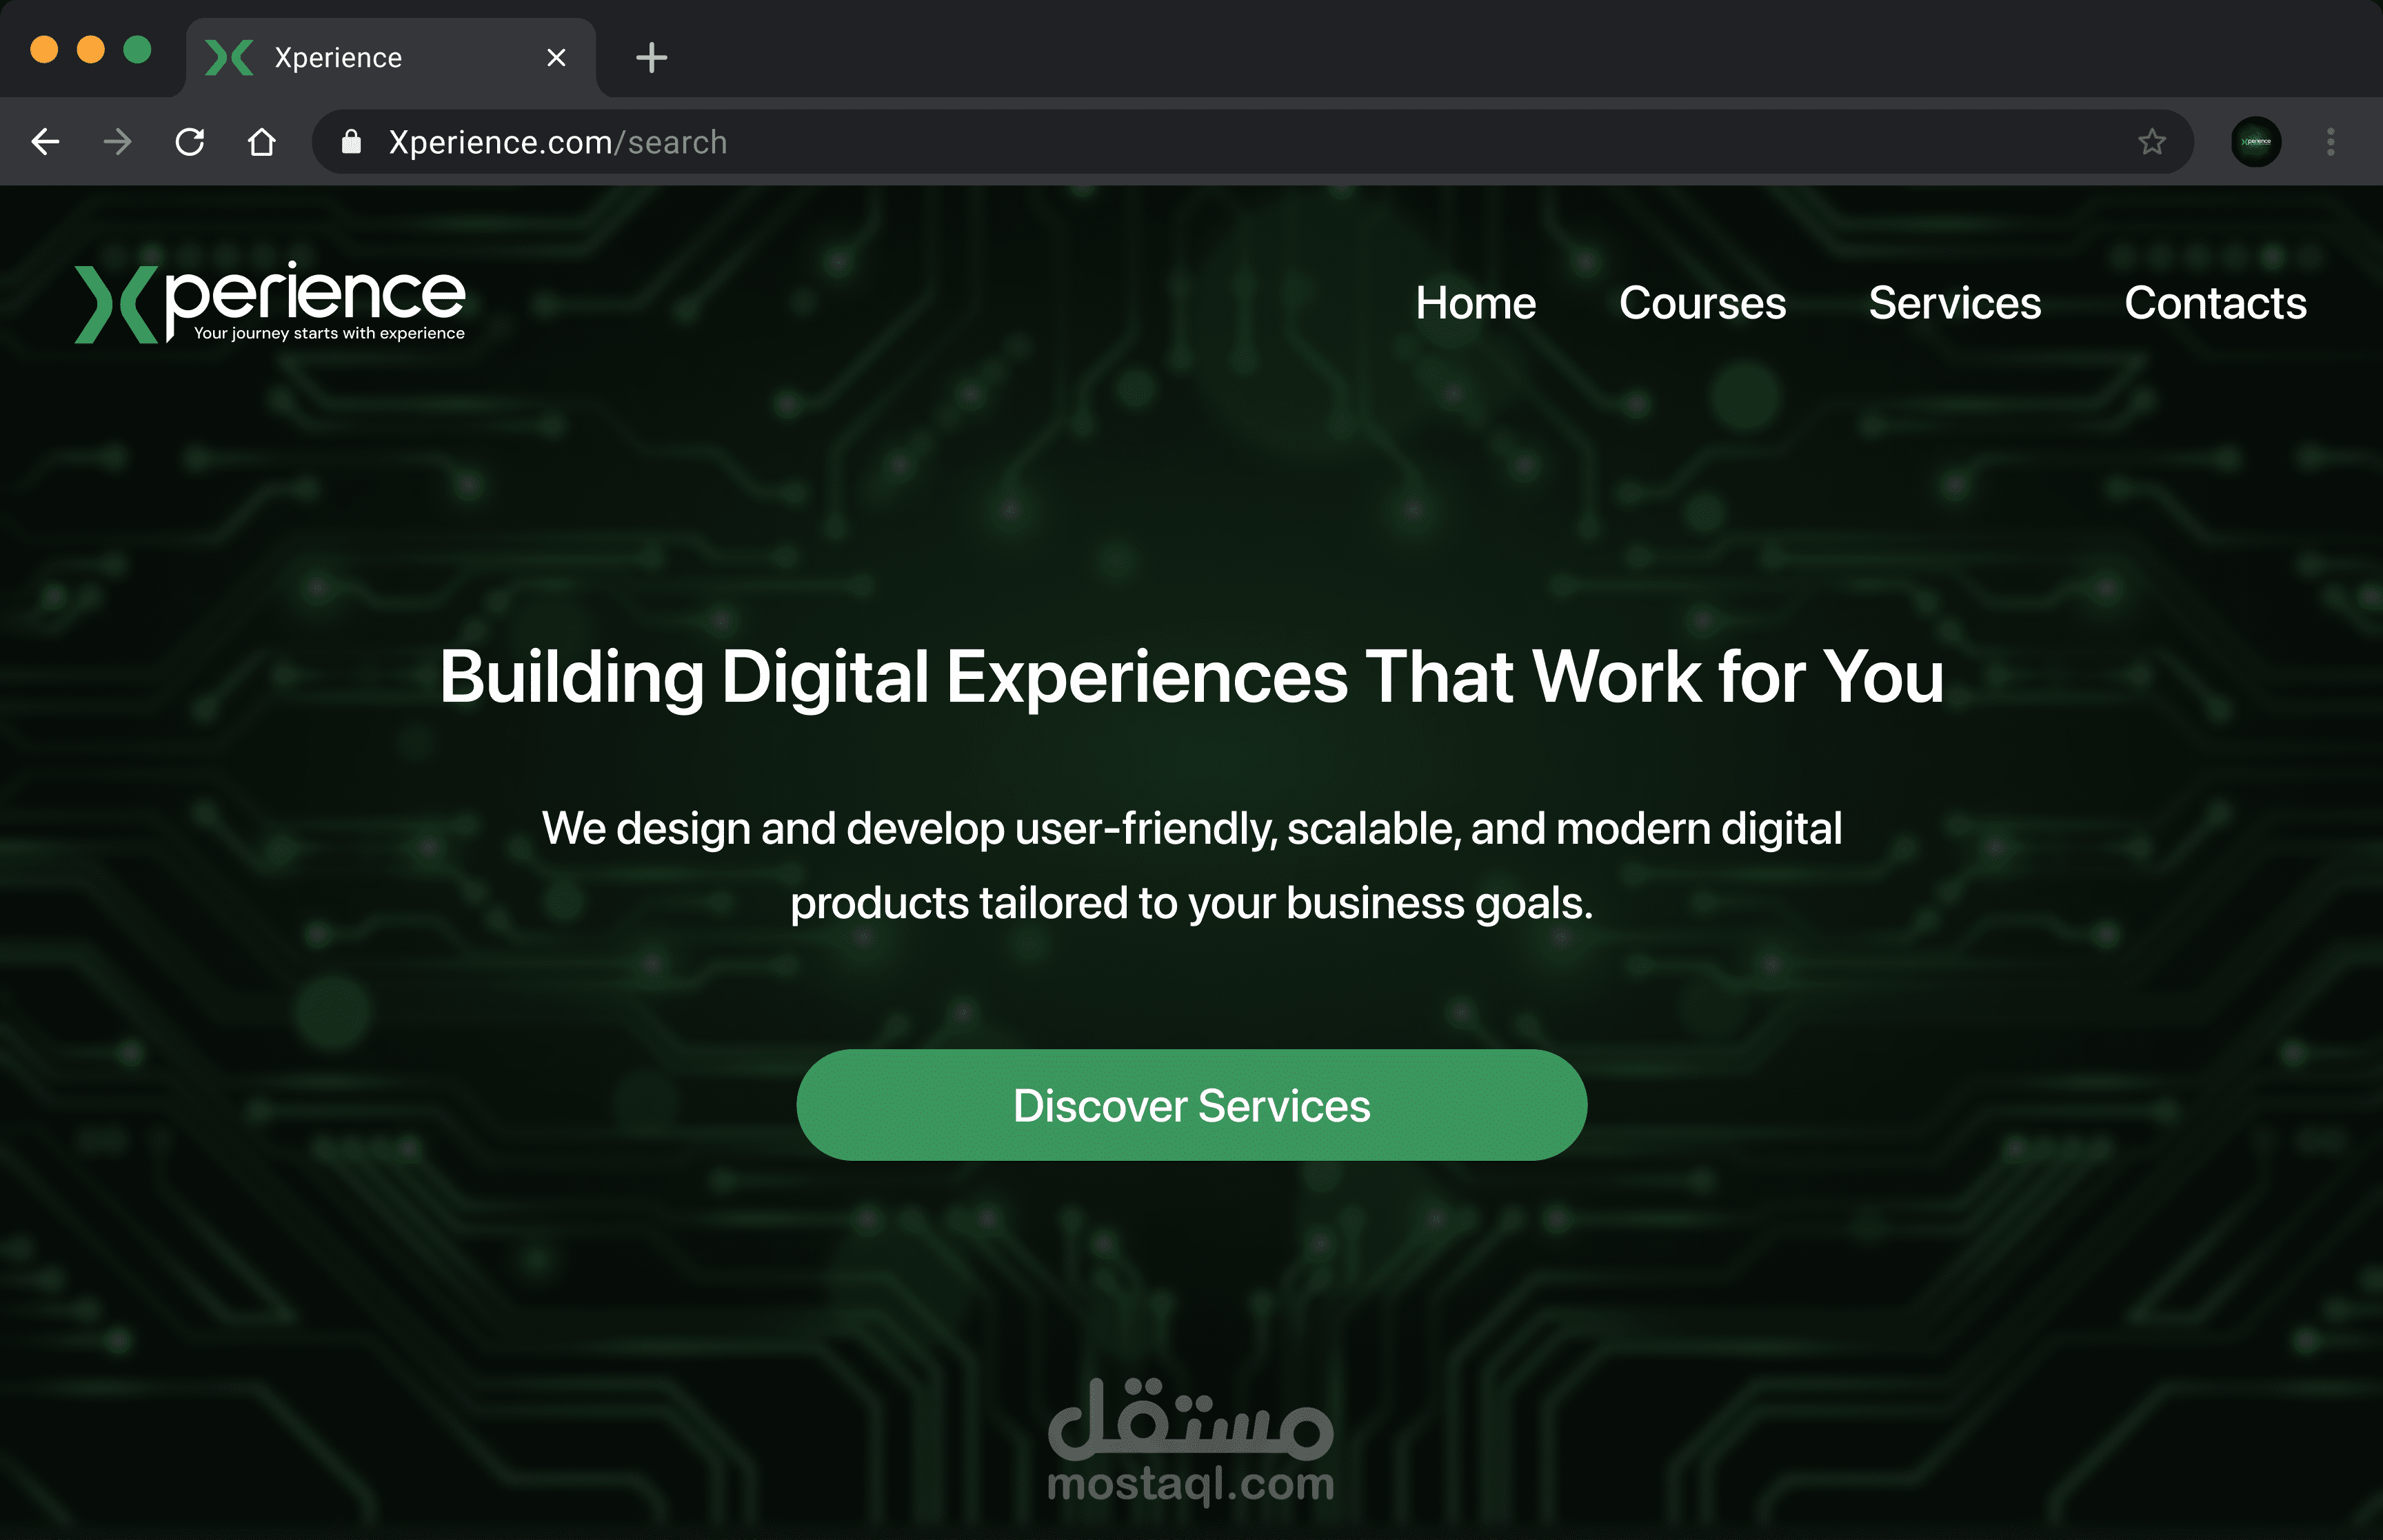Screen dimensions: 2383x1540
Task: Click the mostaql.com watermark logo
Action: pyautogui.click(x=1191, y=1441)
